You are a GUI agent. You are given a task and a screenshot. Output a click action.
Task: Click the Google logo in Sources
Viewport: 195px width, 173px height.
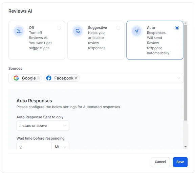tap(16, 78)
